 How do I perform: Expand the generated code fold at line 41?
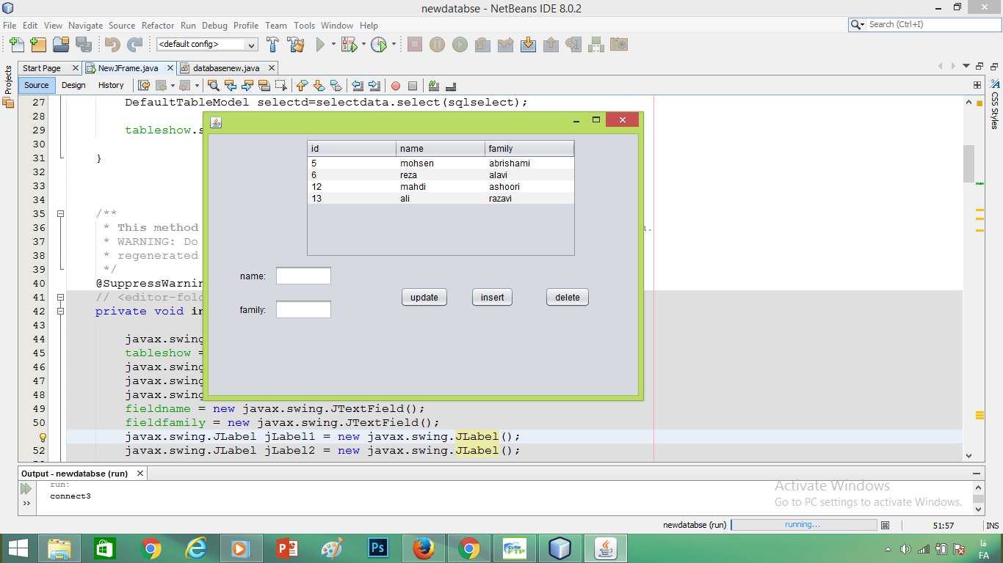point(60,298)
